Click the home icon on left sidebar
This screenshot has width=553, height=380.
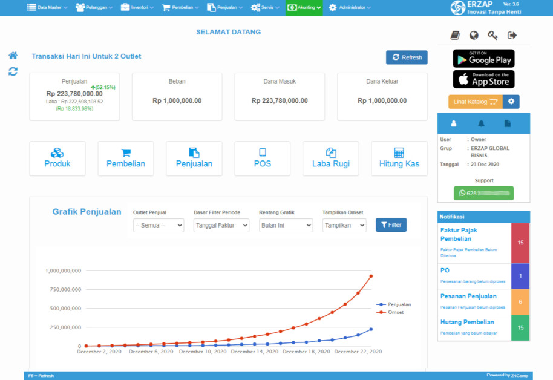coord(13,56)
